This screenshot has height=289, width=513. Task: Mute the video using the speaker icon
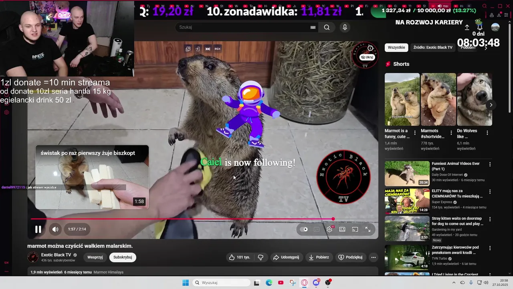pyautogui.click(x=55, y=229)
